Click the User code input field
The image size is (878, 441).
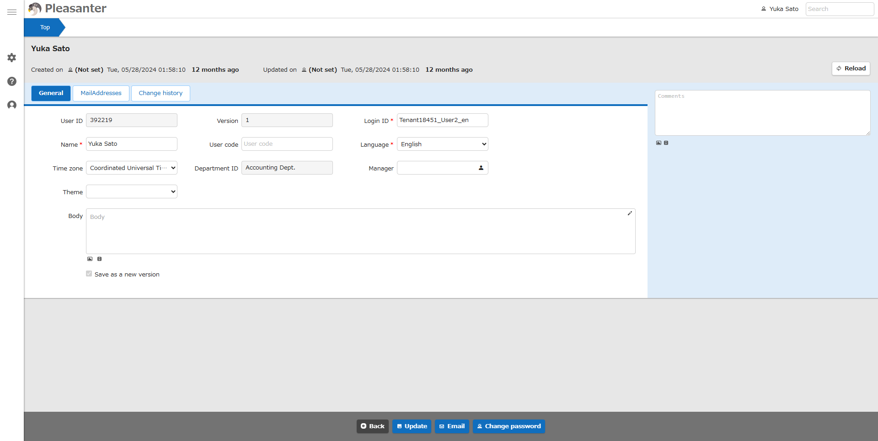[287, 144]
